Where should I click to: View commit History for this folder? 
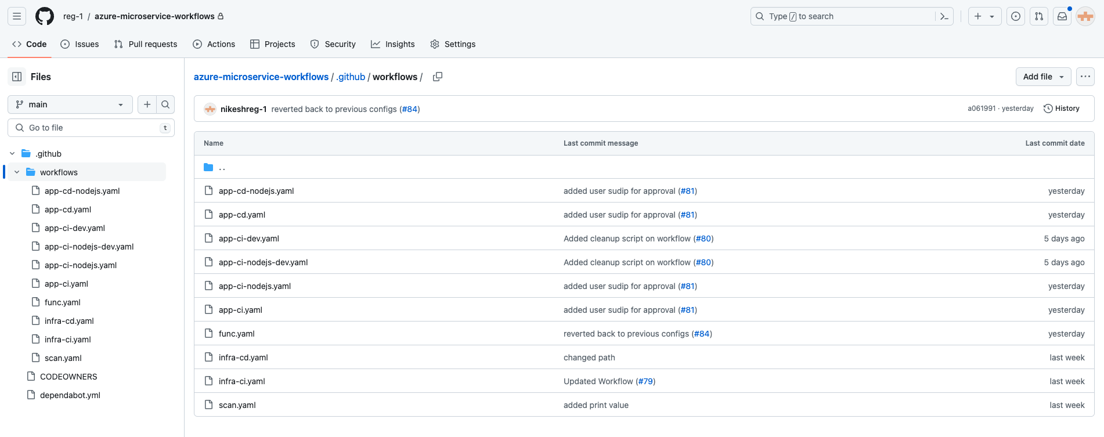coord(1062,109)
